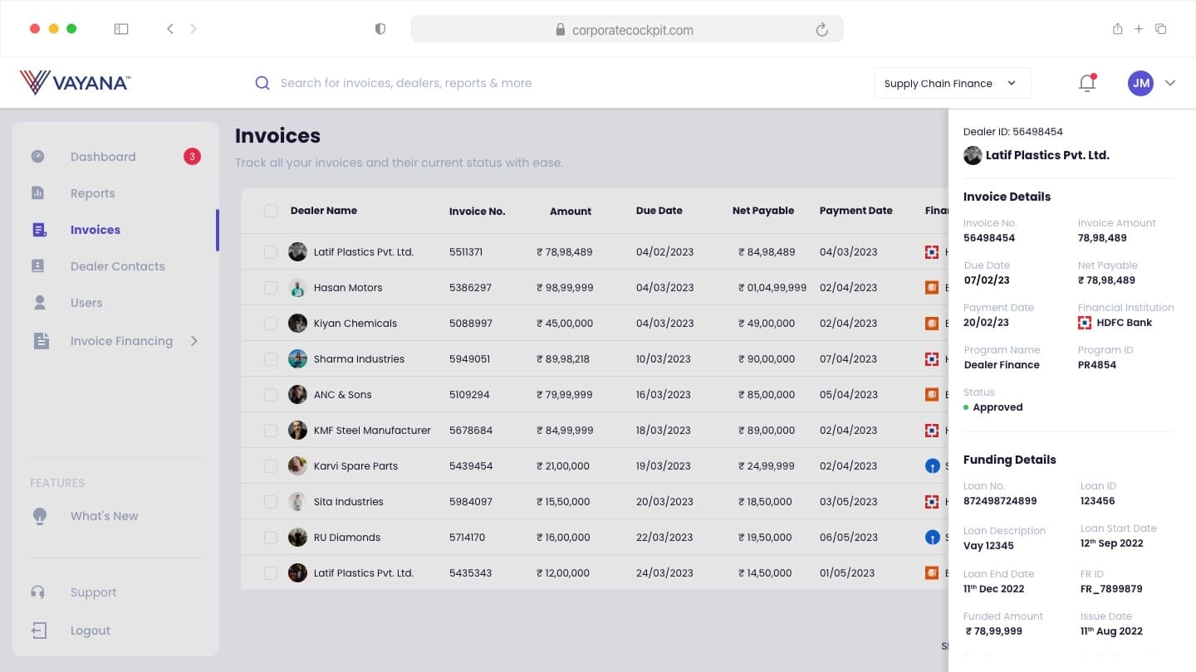Click the Dashboard gauge icon
1196x672 pixels.
(38, 157)
